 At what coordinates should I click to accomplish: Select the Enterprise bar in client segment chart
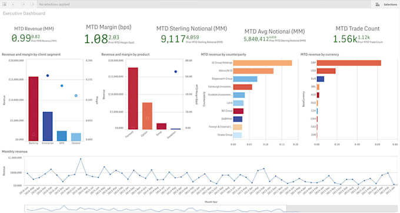tap(48, 126)
